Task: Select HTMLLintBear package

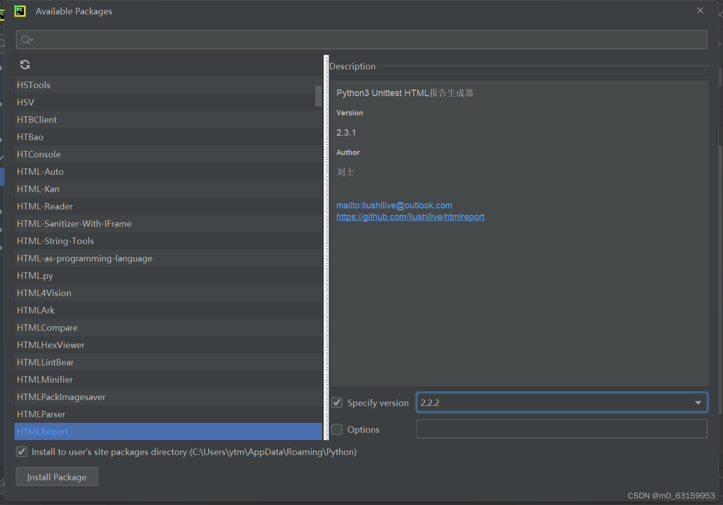Action: pos(168,362)
